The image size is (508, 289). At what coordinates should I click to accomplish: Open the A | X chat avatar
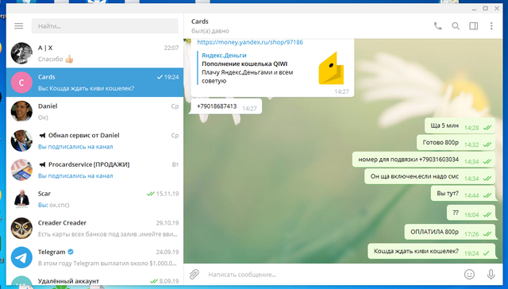pyautogui.click(x=21, y=53)
